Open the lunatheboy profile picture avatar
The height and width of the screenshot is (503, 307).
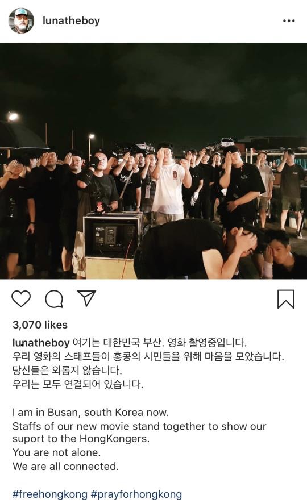click(21, 21)
